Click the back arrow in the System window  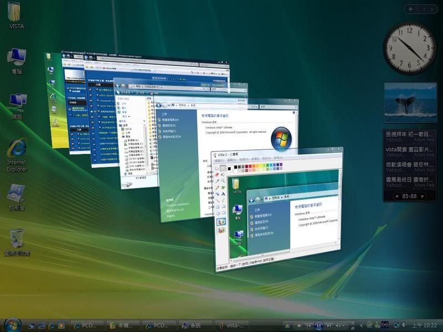[159, 105]
